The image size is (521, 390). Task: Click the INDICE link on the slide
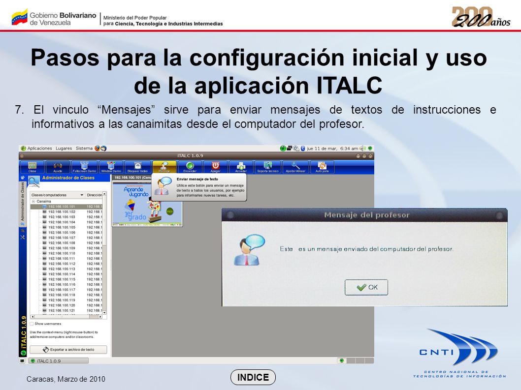pyautogui.click(x=253, y=377)
